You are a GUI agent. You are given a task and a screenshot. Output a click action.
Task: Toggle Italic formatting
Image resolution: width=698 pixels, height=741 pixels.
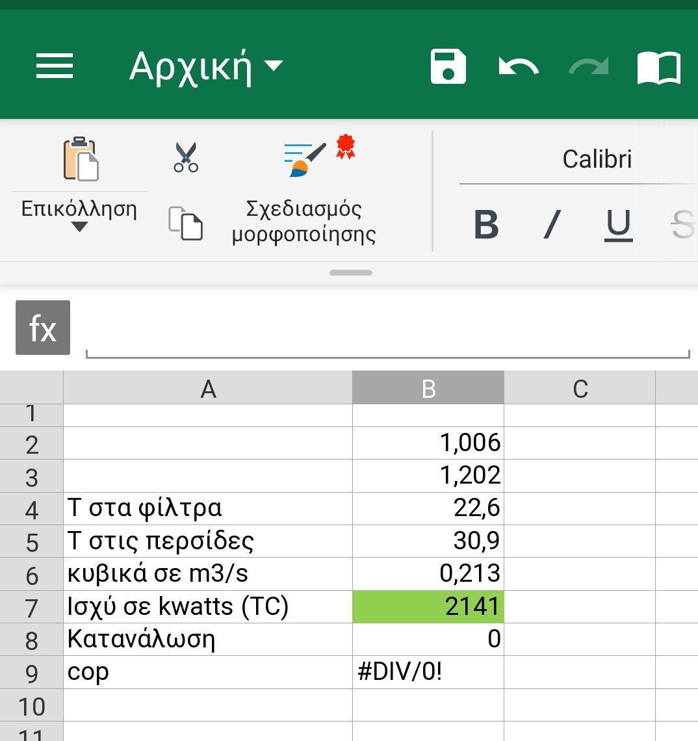552,224
